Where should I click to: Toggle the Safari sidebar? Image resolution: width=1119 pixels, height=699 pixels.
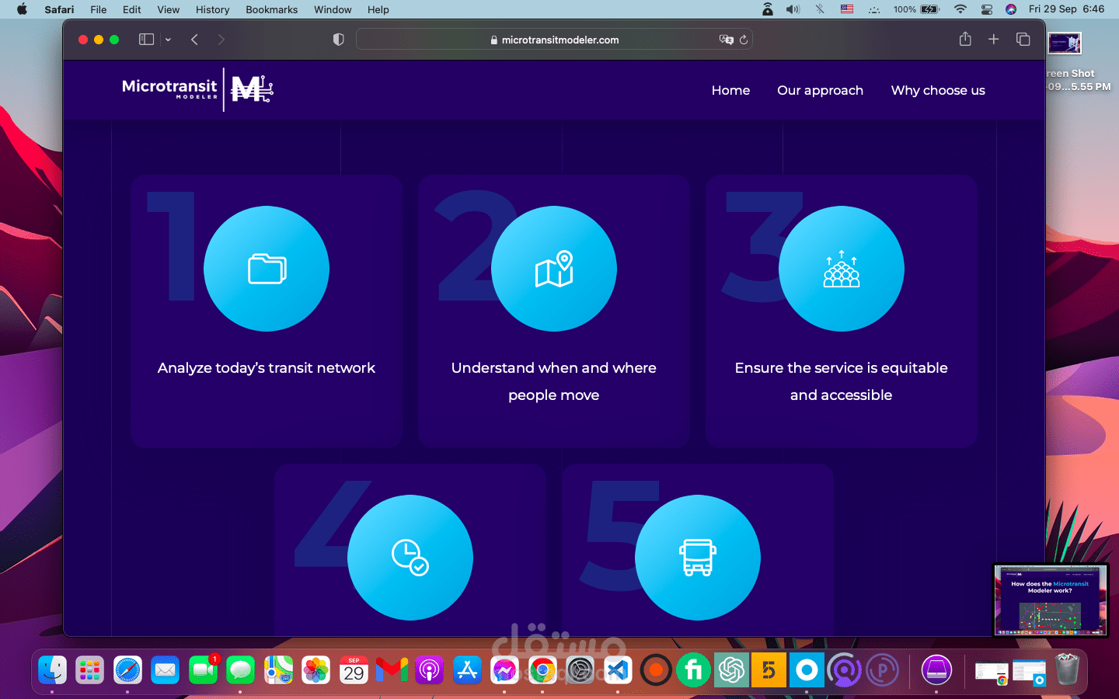tap(146, 40)
